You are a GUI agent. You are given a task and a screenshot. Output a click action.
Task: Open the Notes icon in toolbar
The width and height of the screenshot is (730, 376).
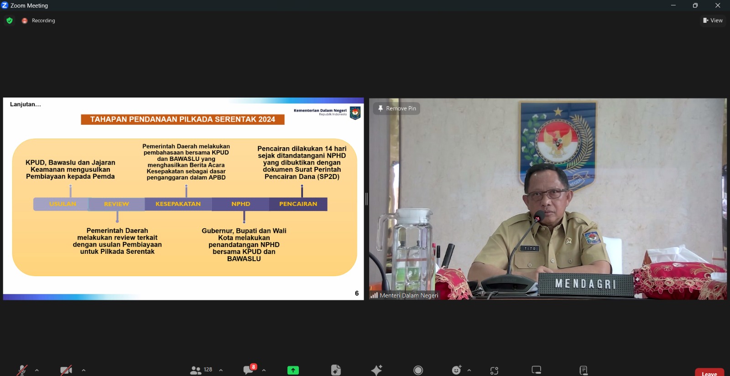coord(583,370)
